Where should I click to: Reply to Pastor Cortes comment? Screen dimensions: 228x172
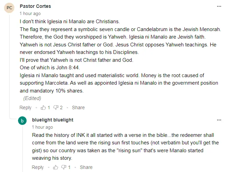(x=26, y=107)
